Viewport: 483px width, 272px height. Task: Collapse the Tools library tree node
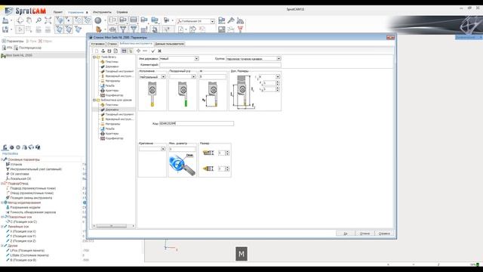pos(94,57)
